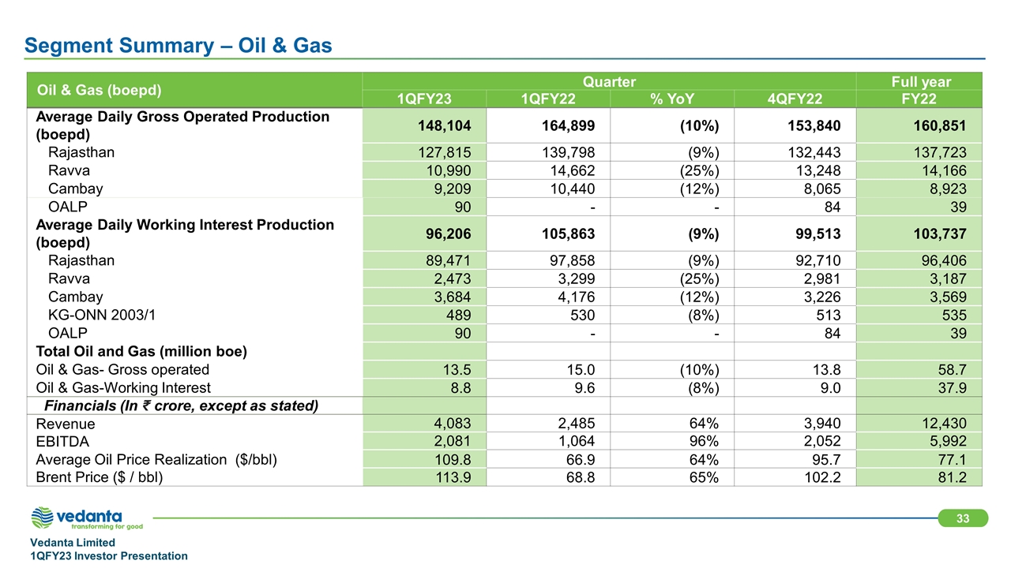Click the % YoY column header
This screenshot has width=1011, height=568.
[672, 99]
